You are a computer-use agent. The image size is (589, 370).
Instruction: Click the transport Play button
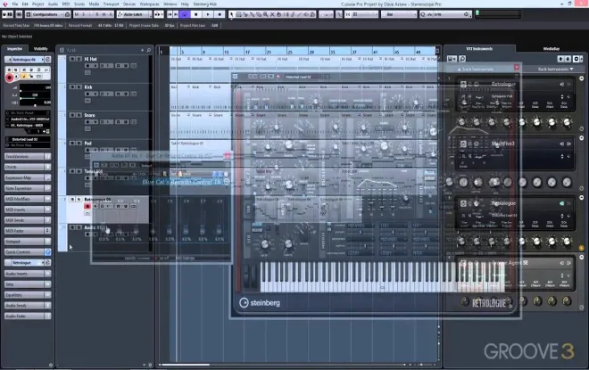coord(208,14)
